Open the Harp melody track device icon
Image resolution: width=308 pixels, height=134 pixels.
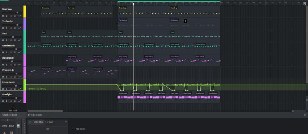tap(14, 64)
